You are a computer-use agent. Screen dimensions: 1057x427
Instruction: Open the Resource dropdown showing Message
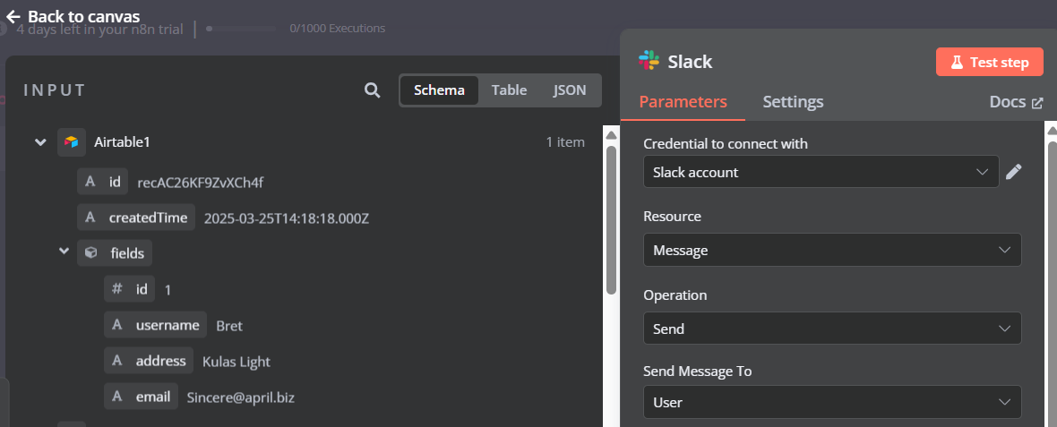[x=832, y=250]
